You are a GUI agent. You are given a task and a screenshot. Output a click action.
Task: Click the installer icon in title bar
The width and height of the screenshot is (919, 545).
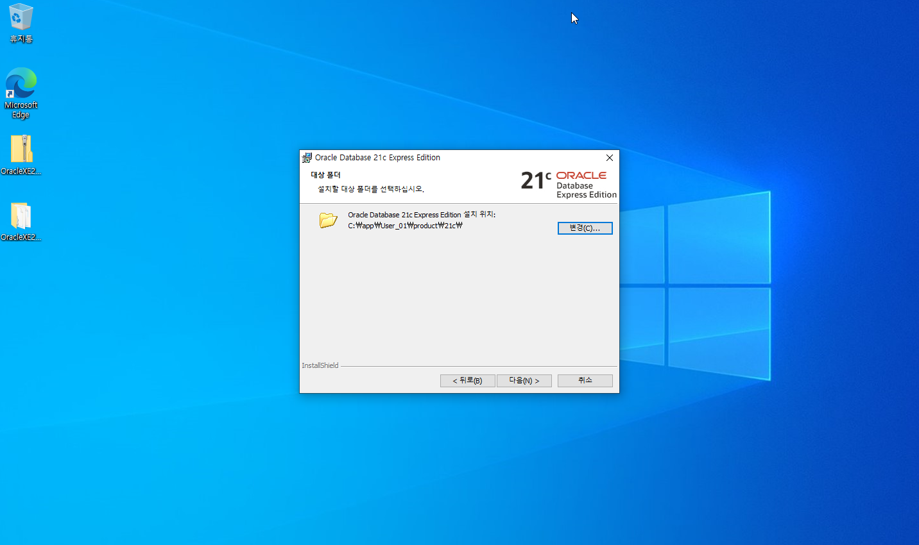(307, 158)
